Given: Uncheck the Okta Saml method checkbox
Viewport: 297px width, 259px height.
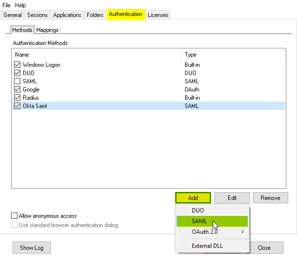Looking at the screenshot, I should 17,106.
